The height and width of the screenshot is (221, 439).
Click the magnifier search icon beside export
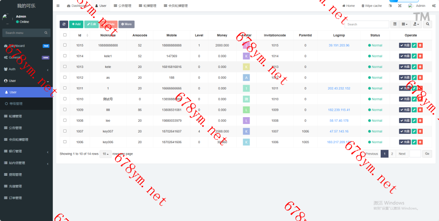pyautogui.click(x=427, y=24)
